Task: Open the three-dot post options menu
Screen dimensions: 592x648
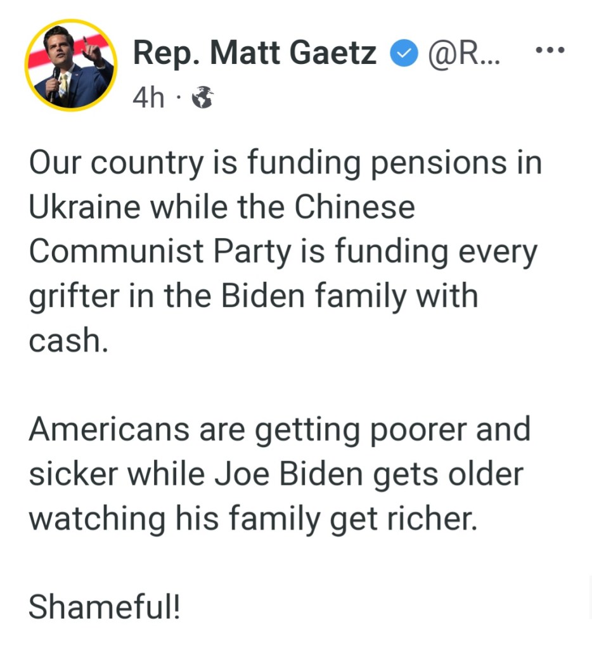Action: [550, 49]
